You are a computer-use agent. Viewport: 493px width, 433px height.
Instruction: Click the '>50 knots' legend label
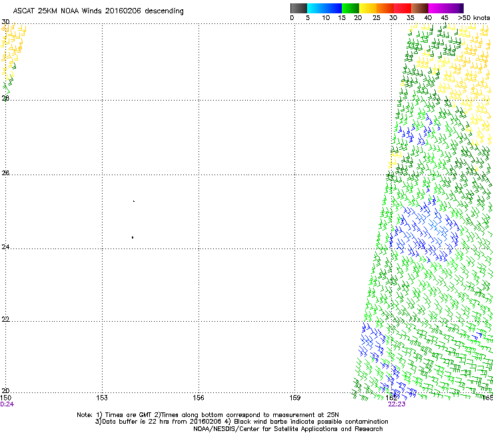[474, 18]
